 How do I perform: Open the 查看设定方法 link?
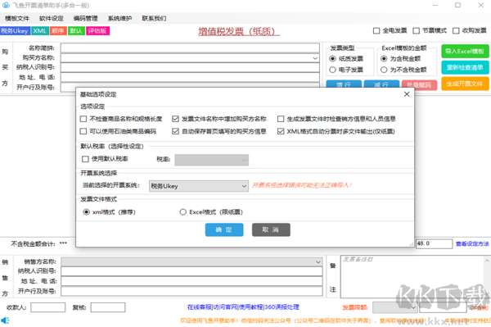point(472,243)
